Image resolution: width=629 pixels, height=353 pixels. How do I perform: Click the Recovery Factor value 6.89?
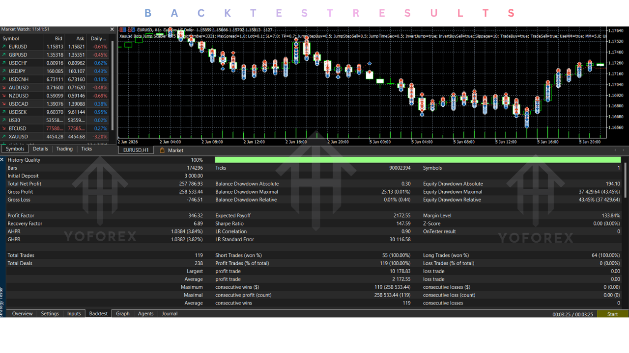[198, 224]
